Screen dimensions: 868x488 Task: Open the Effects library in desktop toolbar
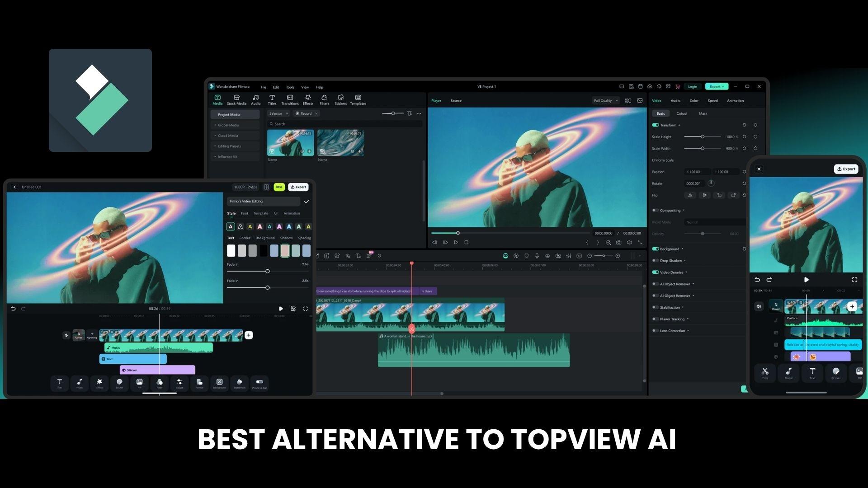click(308, 100)
